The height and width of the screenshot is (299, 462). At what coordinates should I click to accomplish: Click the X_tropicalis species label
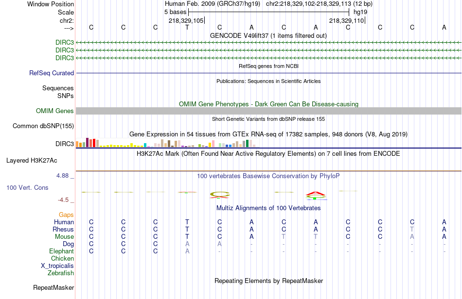click(x=57, y=266)
